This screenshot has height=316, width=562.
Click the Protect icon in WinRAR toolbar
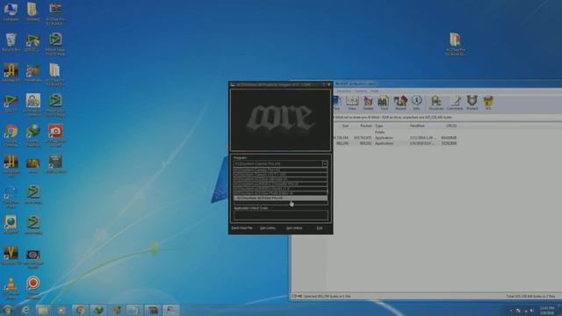[x=472, y=103]
